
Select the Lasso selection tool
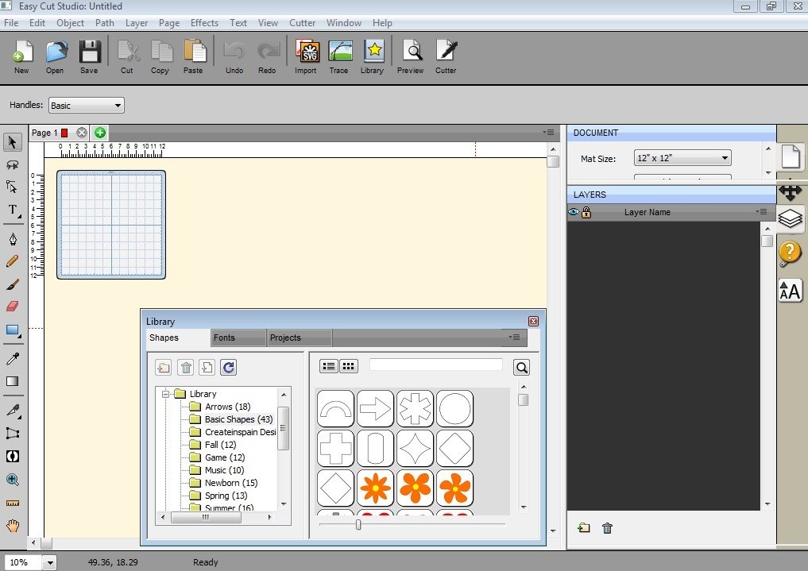coord(13,164)
